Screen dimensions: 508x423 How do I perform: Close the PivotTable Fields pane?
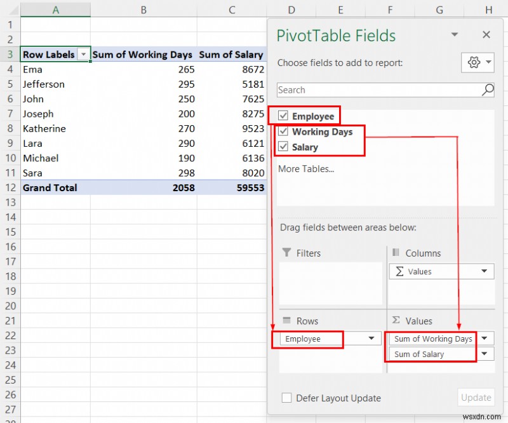coord(486,35)
